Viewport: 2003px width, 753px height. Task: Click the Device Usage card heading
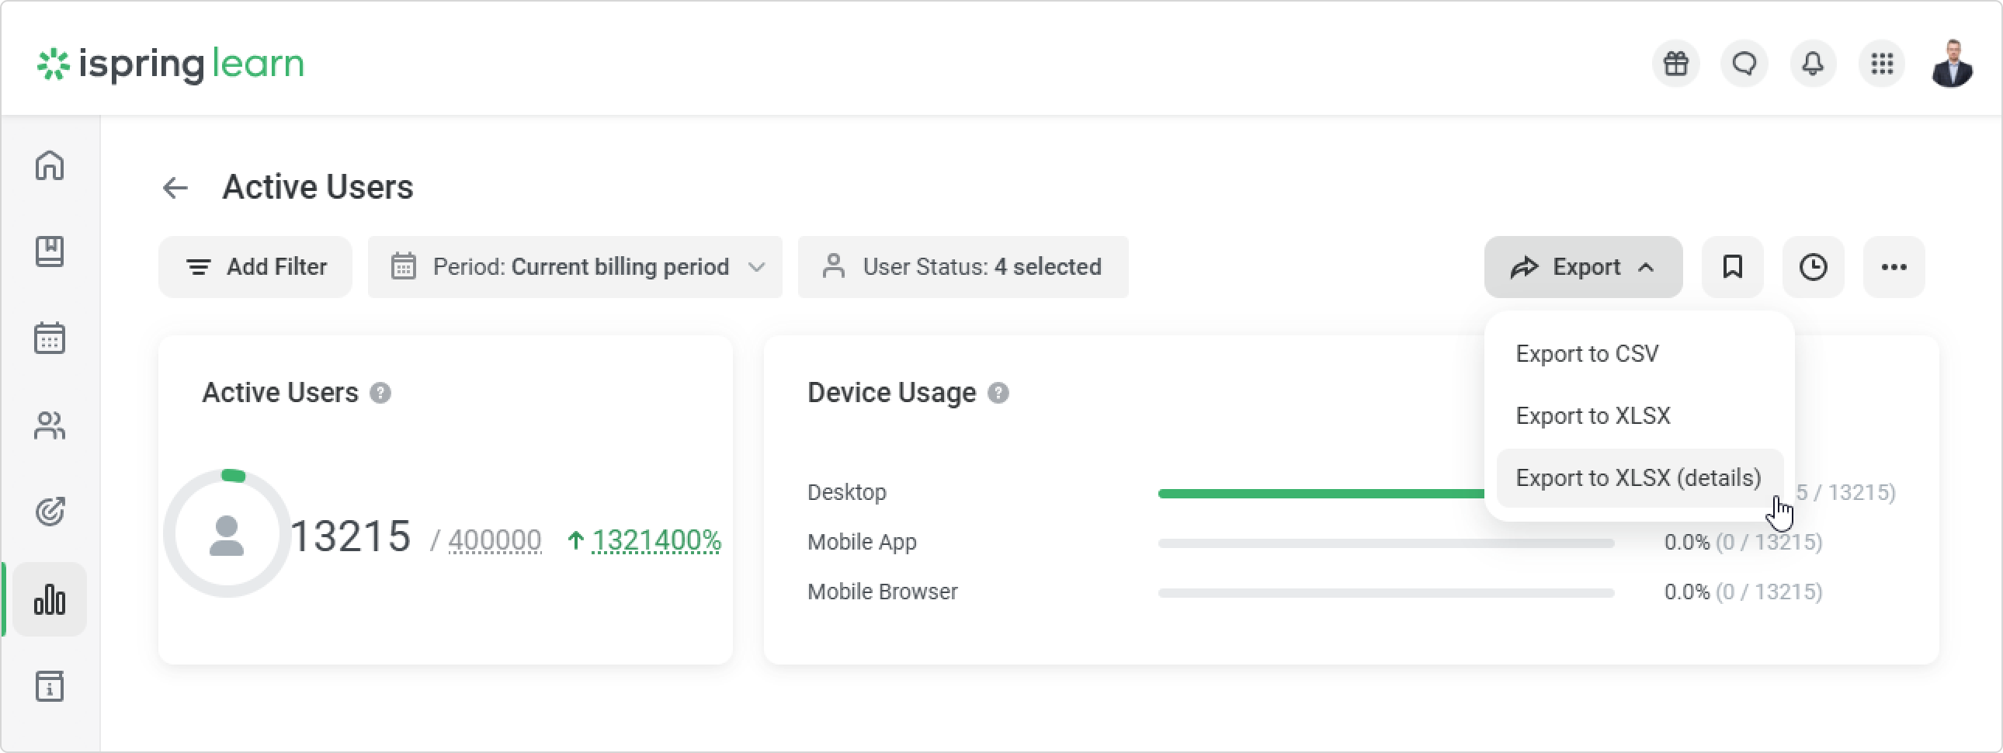click(x=892, y=393)
